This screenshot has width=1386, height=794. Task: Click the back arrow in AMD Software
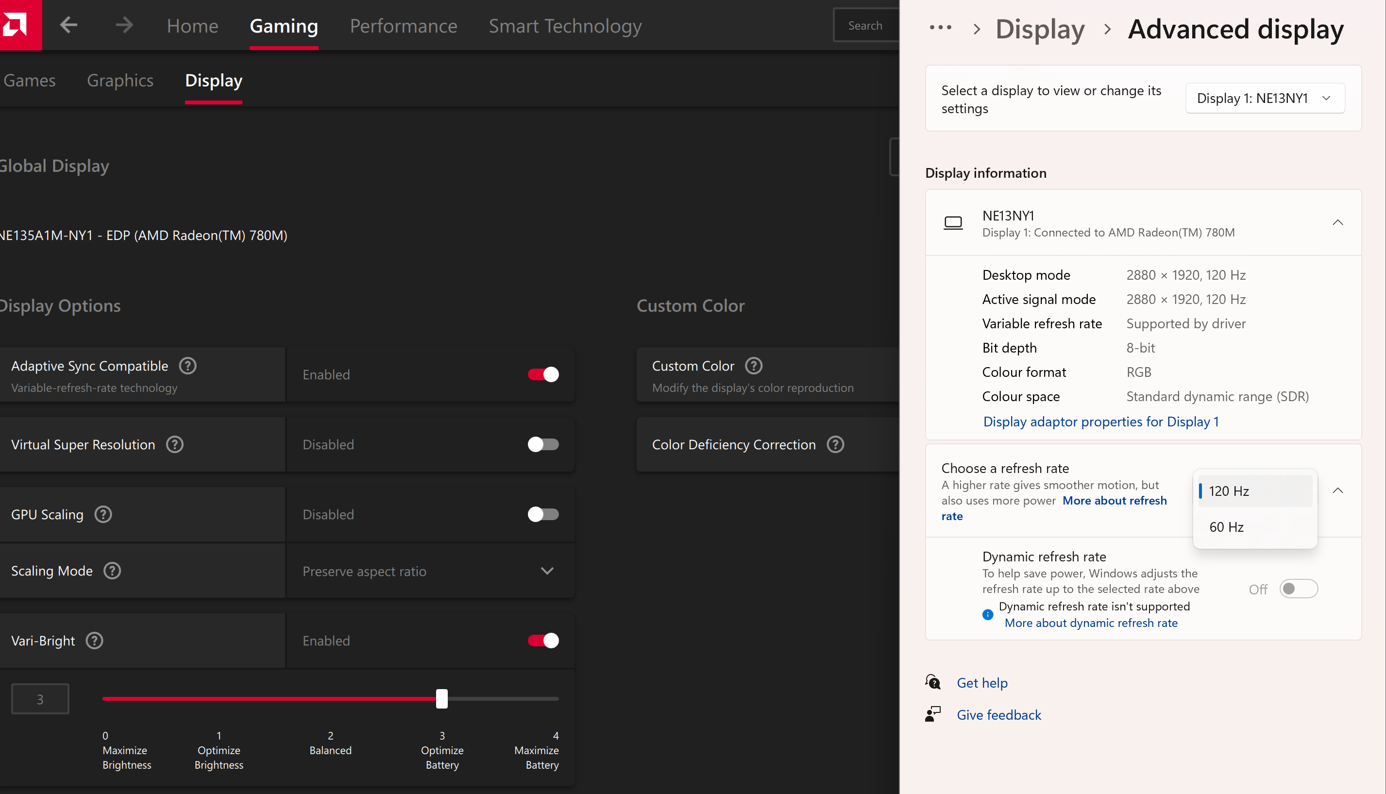tap(68, 25)
